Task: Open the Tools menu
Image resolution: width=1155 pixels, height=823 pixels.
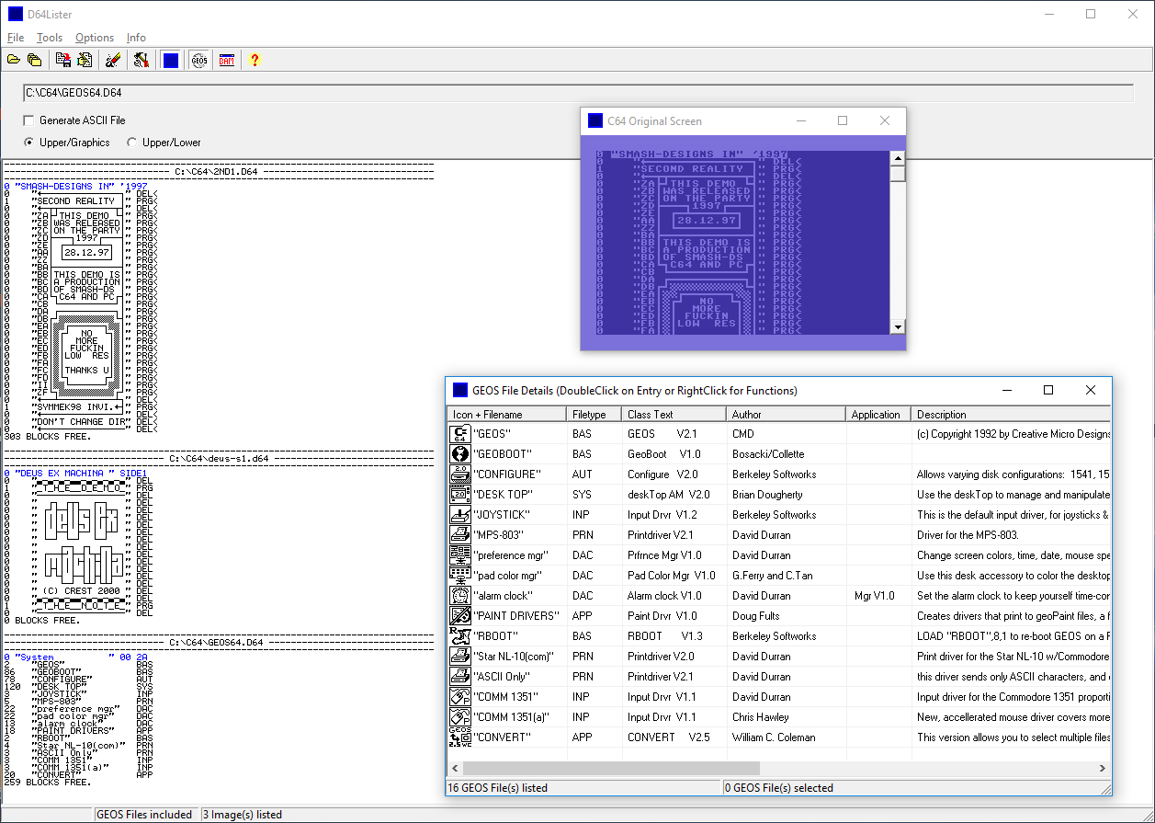Action: (50, 38)
